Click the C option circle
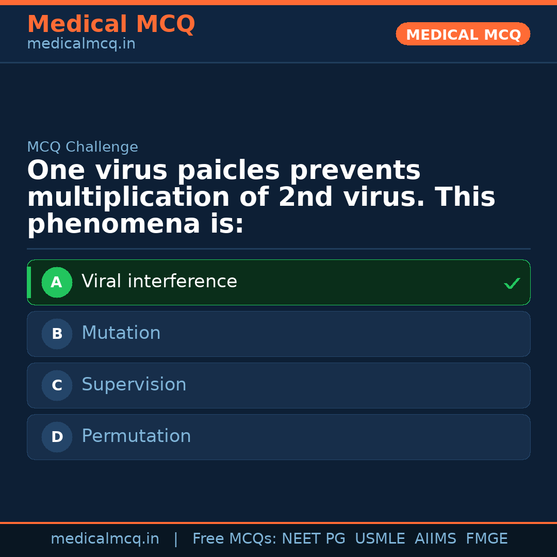Image resolution: width=557 pixels, height=557 pixels. coord(57,385)
